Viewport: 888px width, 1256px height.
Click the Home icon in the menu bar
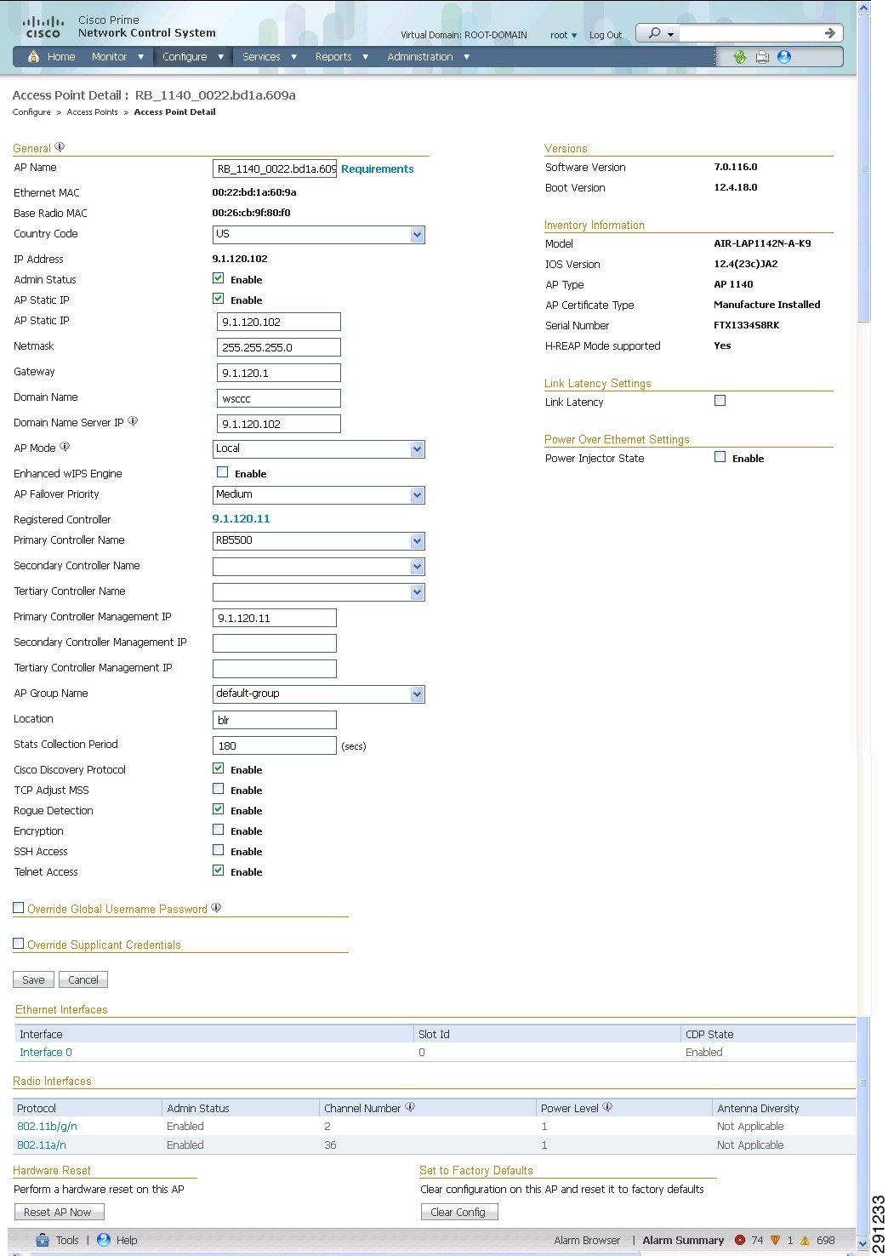(35, 57)
